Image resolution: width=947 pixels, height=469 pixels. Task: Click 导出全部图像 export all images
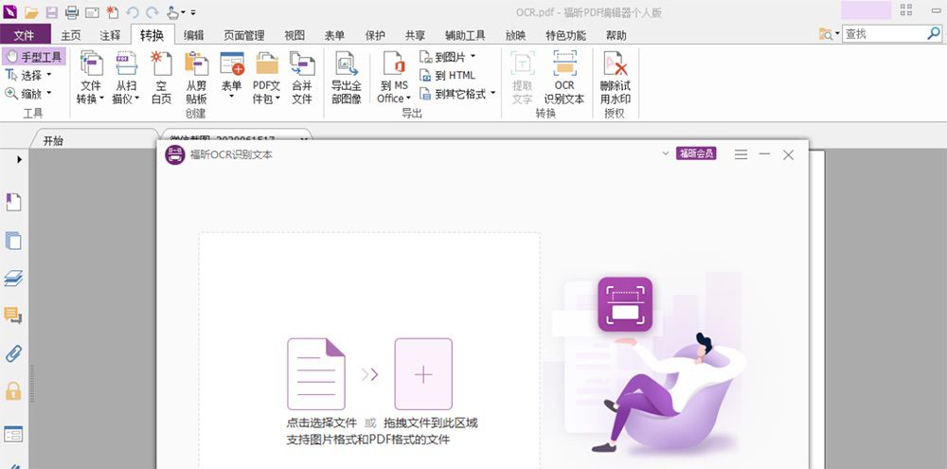pos(347,78)
